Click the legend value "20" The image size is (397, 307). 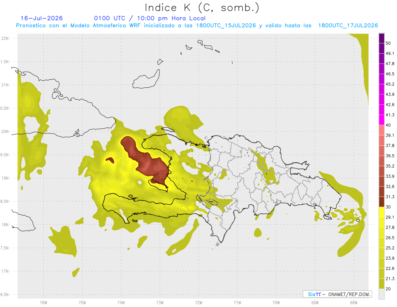point(388,289)
